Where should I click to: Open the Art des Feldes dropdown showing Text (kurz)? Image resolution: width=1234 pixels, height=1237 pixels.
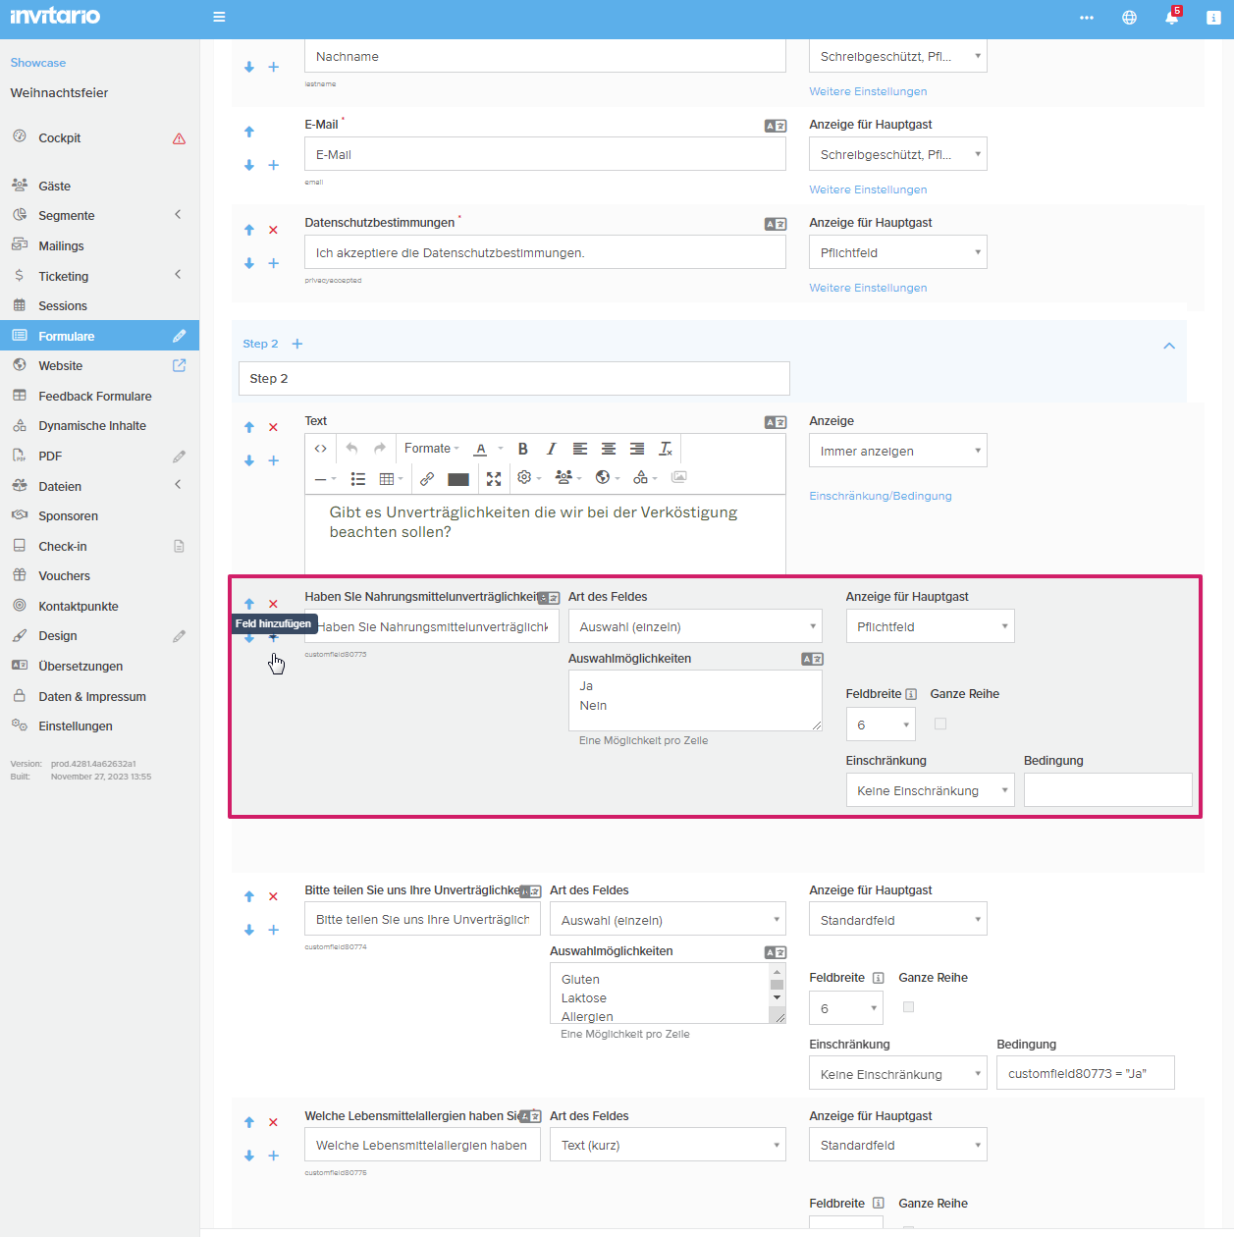tap(668, 1145)
